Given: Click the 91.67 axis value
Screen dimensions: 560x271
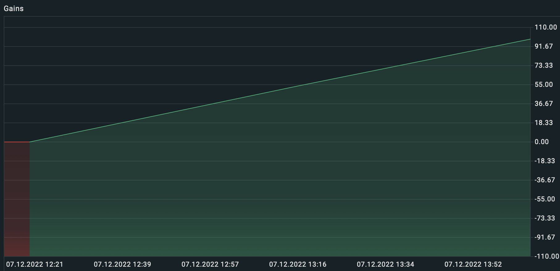Looking at the screenshot, I should [x=544, y=47].
